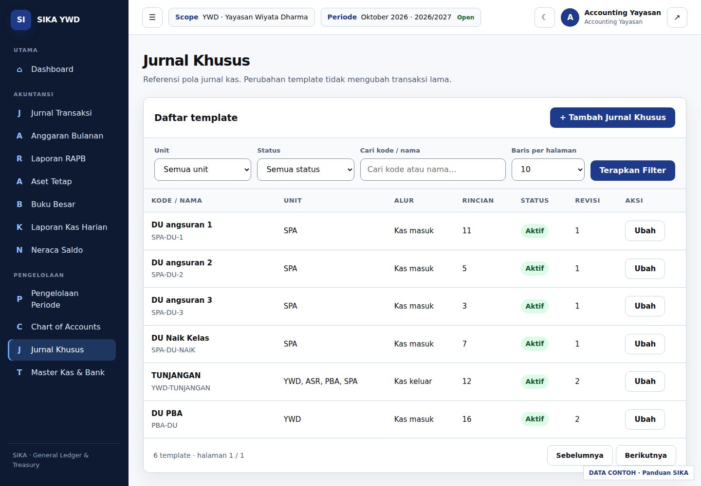Open Aset Tetap in the sidebar
Image resolution: width=701 pixels, height=486 pixels.
pyautogui.click(x=62, y=182)
